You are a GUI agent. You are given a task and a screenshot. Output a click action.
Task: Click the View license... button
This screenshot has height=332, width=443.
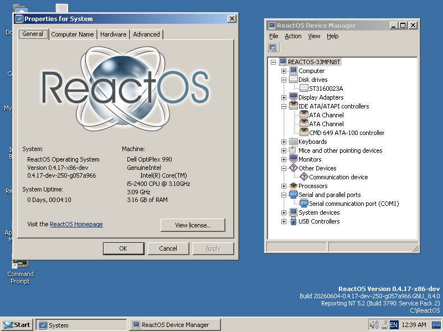pyautogui.click(x=193, y=225)
